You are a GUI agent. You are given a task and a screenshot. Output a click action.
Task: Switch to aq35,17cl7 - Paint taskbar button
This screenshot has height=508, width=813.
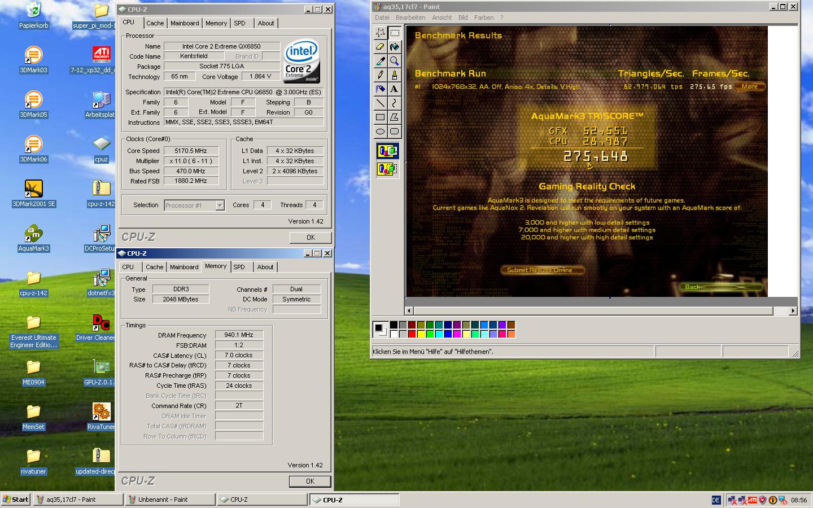pyautogui.click(x=78, y=500)
